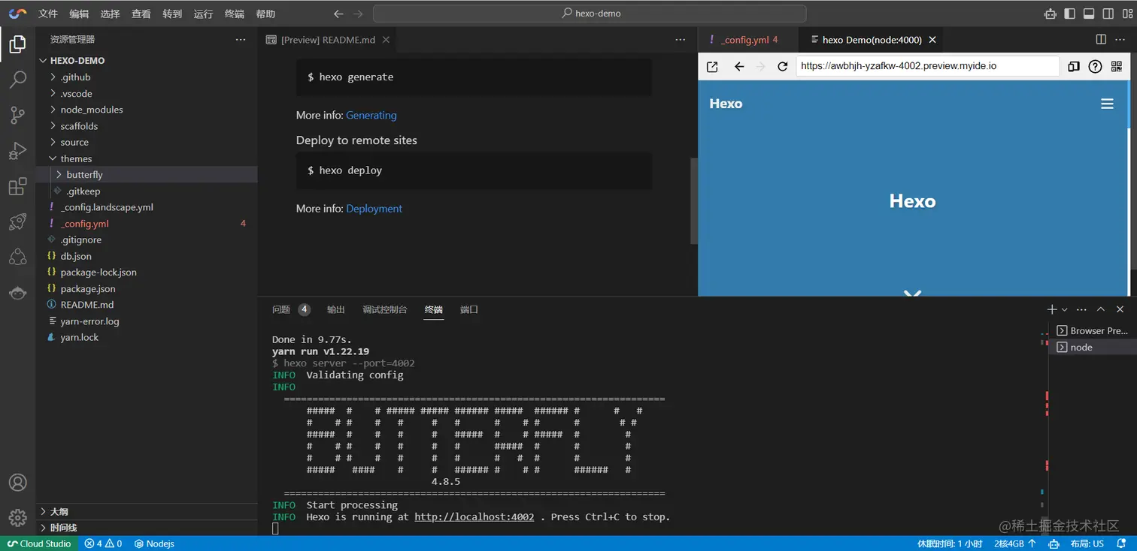Open the Manage settings gear icon
1137x551 pixels.
pyautogui.click(x=17, y=517)
